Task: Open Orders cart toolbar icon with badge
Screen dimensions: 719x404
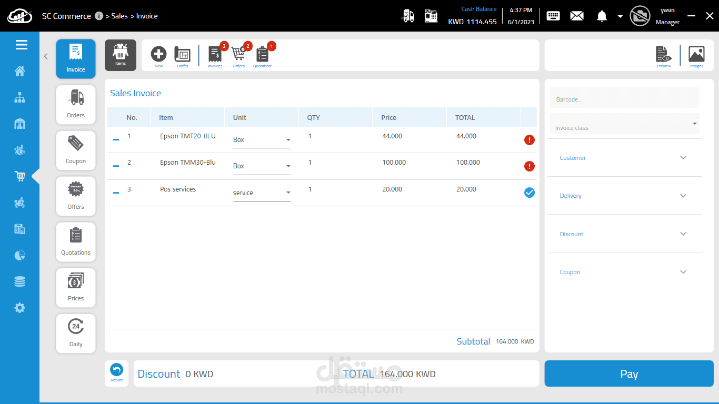Action: pos(239,55)
